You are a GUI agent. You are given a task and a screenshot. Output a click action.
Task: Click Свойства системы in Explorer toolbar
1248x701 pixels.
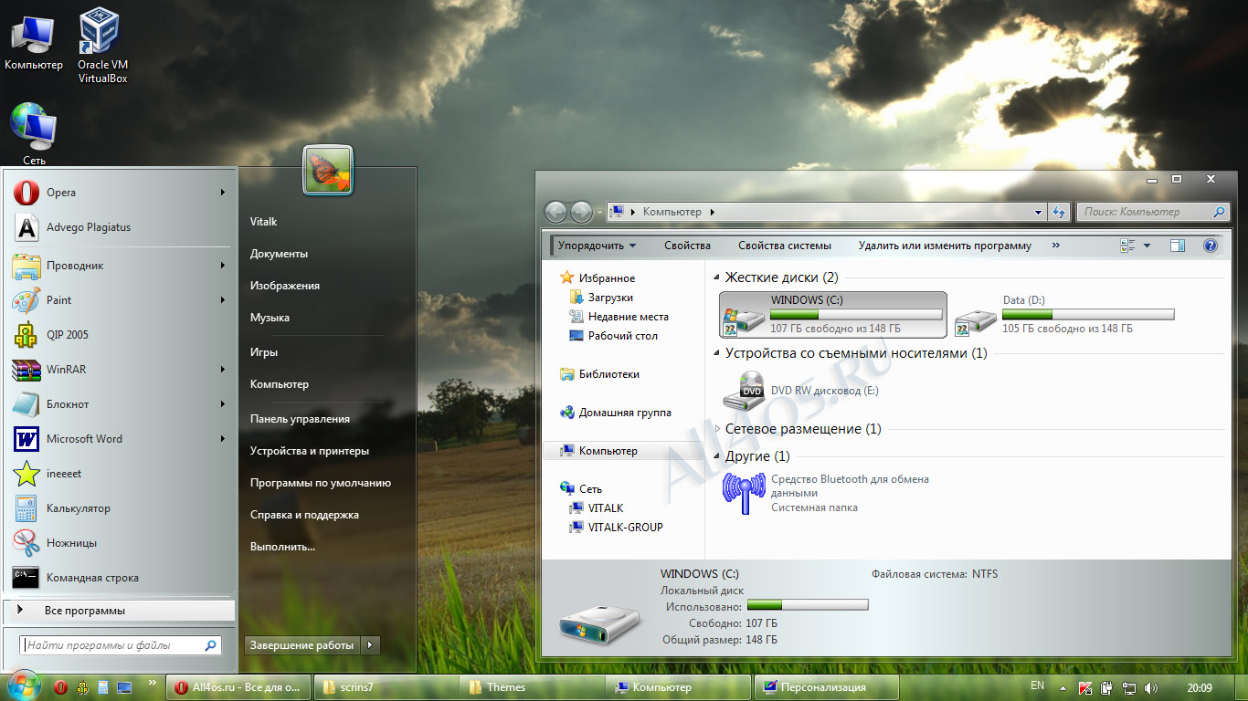[785, 246]
